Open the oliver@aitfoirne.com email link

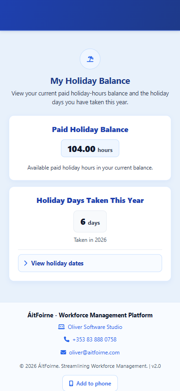[x=94, y=353]
